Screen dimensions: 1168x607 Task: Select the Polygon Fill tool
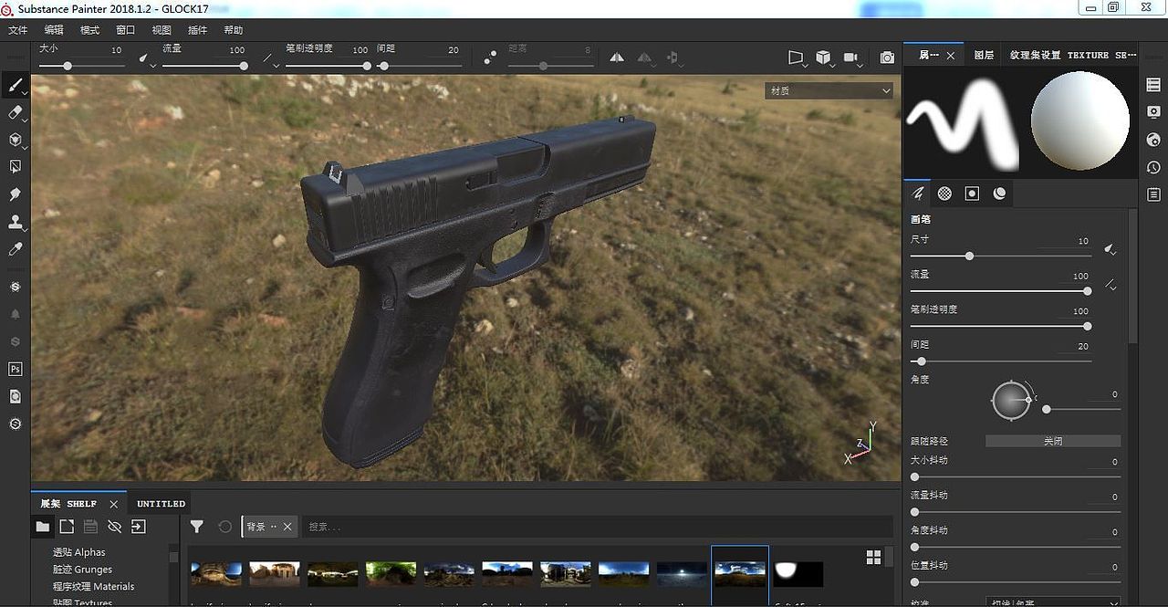13,166
